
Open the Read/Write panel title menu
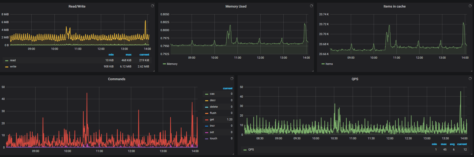77,6
